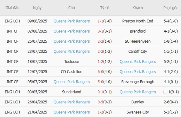
Task: Open the CD Castellon team entry
Action: [x=72, y=72]
